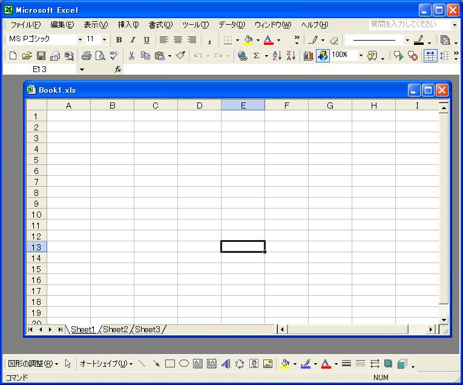Open the 挿入(I) menu
The height and width of the screenshot is (385, 463).
click(128, 24)
